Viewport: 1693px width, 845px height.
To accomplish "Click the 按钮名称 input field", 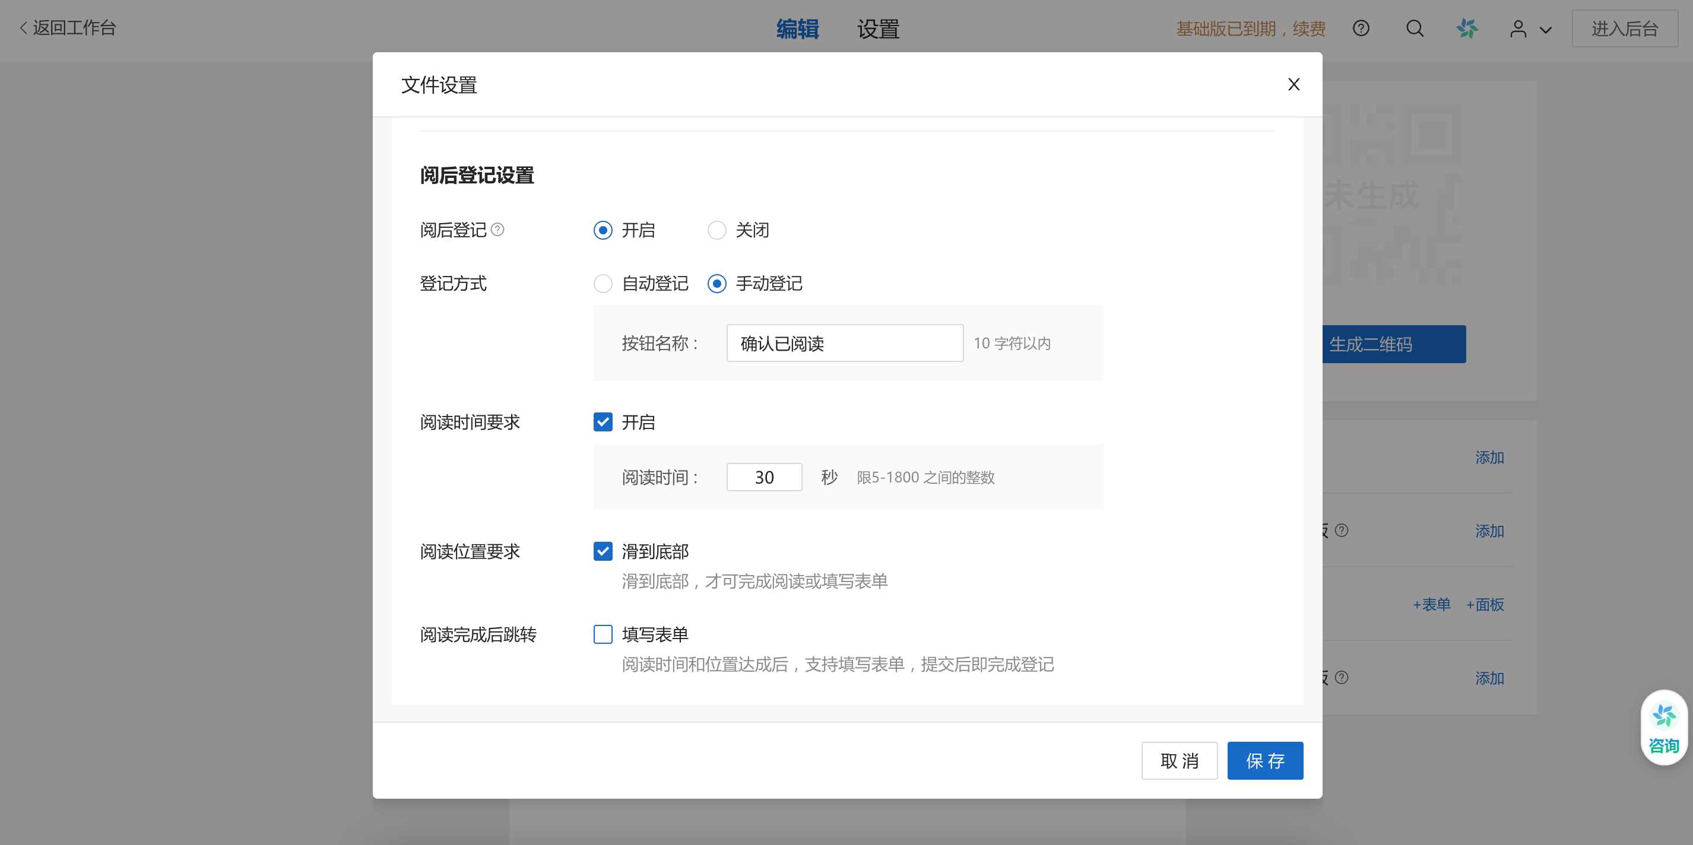I will click(x=845, y=343).
